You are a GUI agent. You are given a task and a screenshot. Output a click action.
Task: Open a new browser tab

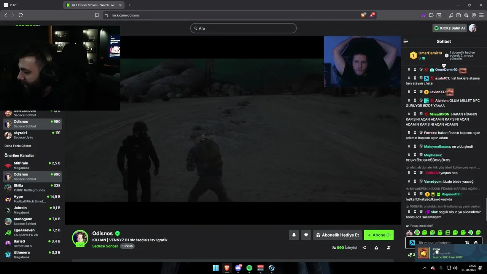pyautogui.click(x=130, y=5)
